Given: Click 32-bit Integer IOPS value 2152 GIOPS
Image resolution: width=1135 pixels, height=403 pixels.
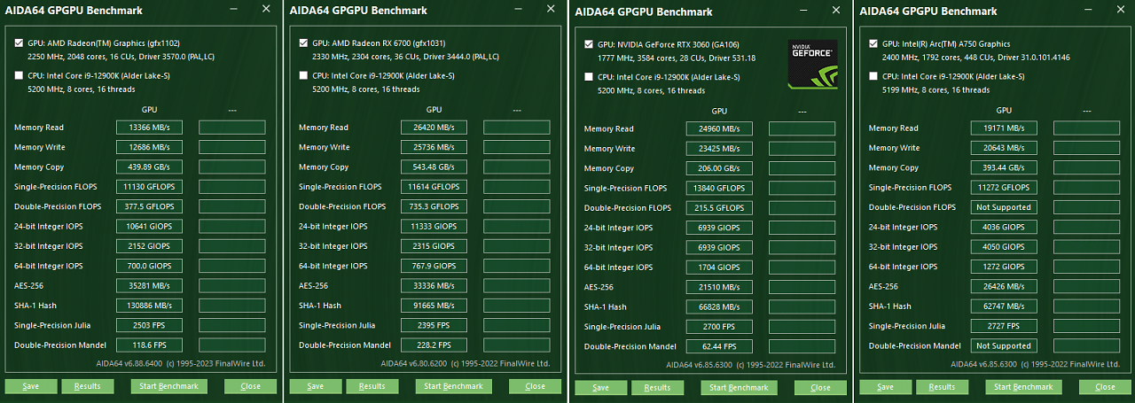Looking at the screenshot, I should (x=149, y=246).
